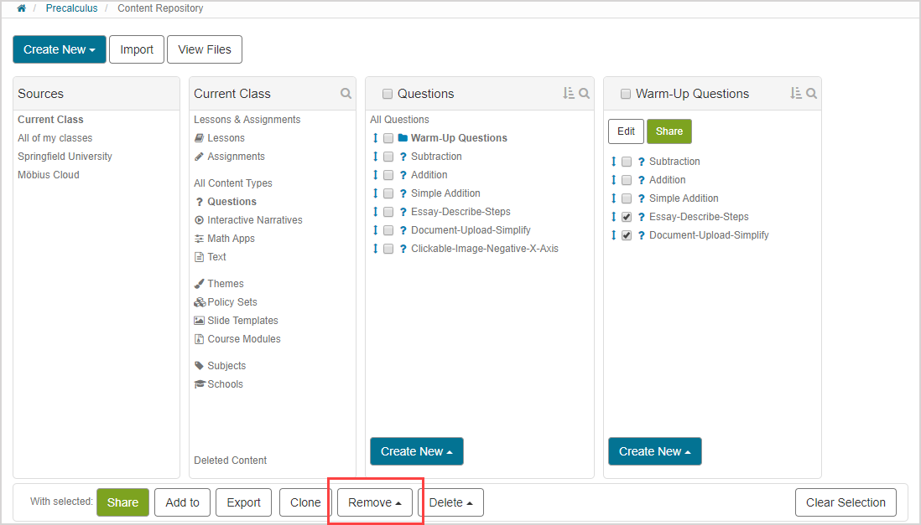Expand the Remove dropdown menu
The width and height of the screenshot is (921, 525).
pyautogui.click(x=374, y=502)
